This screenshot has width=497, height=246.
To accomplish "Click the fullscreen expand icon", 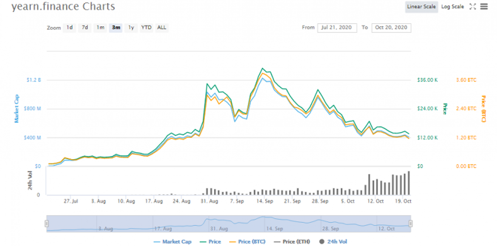I will (472, 7).
